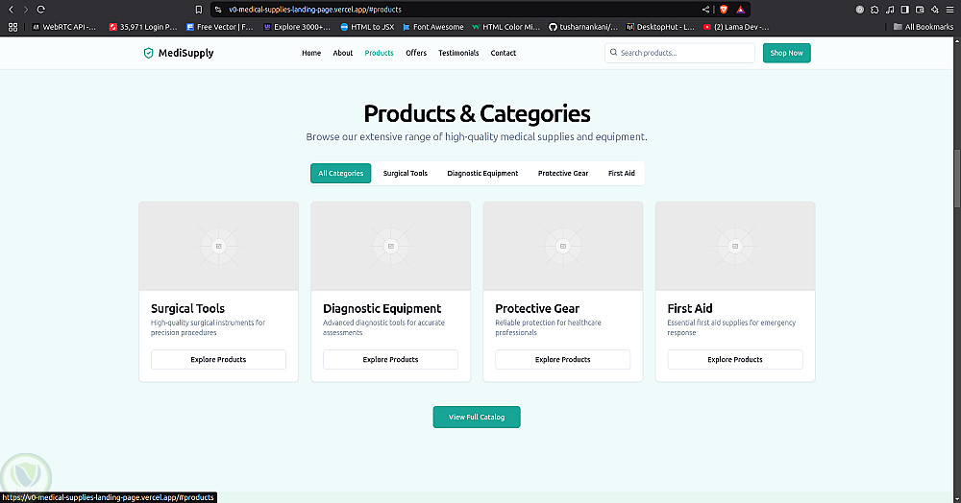Click Surgical Tools card title
The width and height of the screenshot is (961, 503).
[187, 308]
